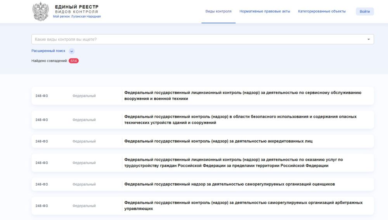Change region via Мой регион link

point(77,17)
